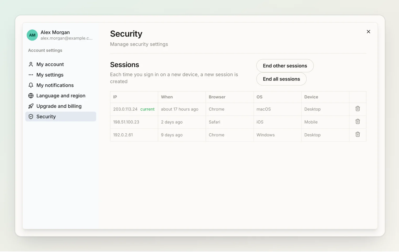End all sessions
Viewport: 399px width, 252px height.
281,79
